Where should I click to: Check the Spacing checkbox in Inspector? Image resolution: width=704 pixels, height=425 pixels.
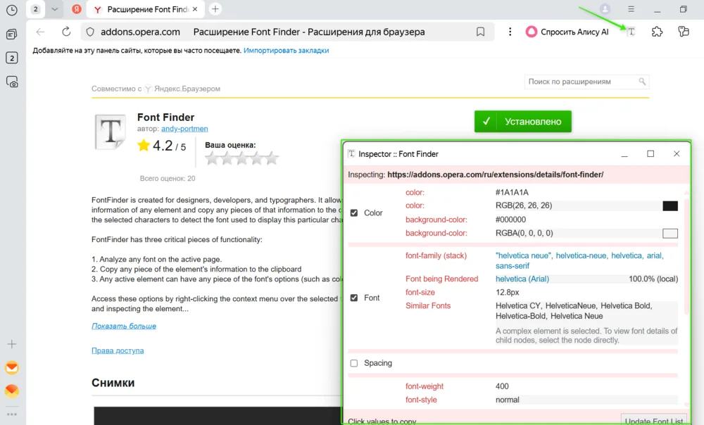354,363
